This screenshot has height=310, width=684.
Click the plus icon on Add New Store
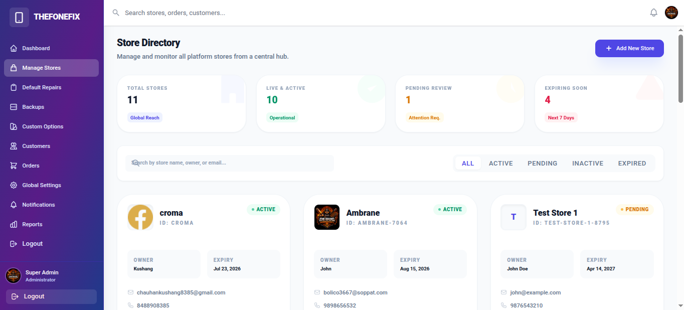tap(609, 48)
